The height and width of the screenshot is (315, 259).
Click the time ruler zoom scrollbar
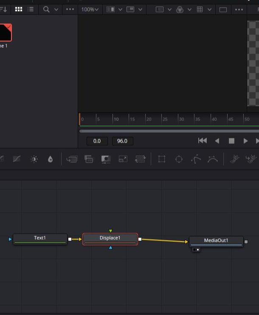tap(169, 131)
